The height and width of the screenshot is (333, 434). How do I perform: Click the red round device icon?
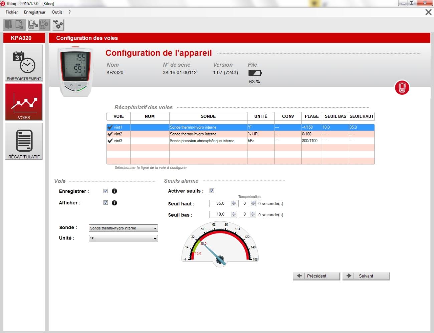pyautogui.click(x=402, y=88)
